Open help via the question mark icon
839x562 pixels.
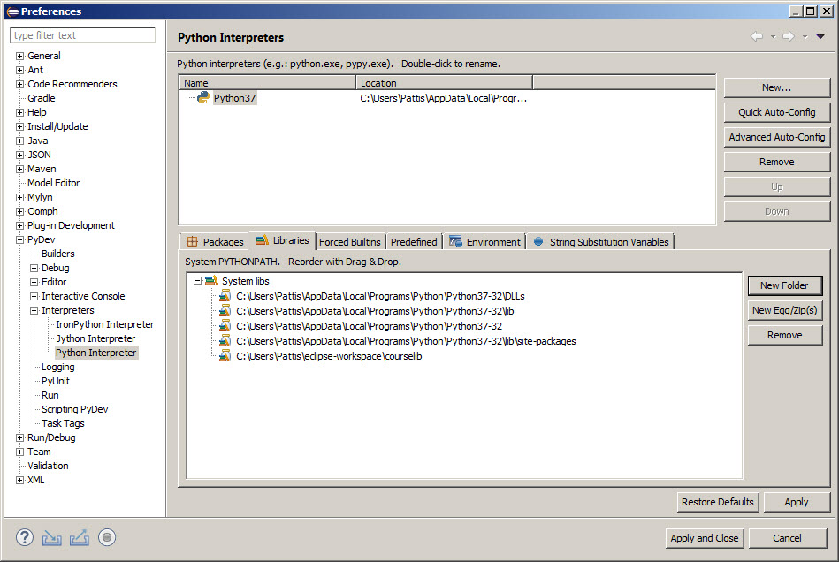(24, 537)
